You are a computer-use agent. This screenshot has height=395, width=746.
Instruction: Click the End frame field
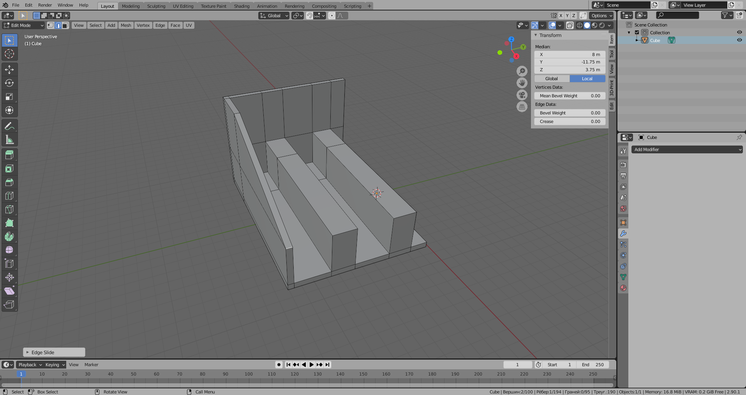coord(593,365)
